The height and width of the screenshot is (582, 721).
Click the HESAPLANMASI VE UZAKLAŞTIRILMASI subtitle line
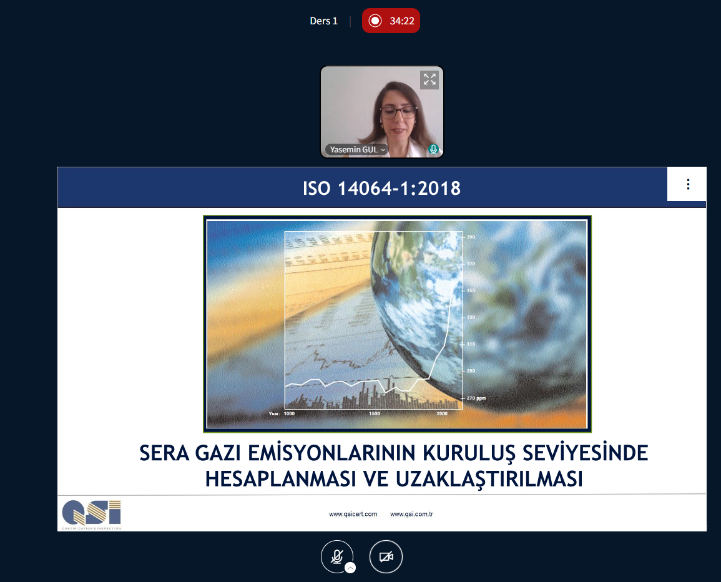coord(394,479)
